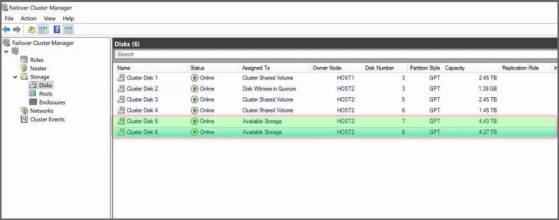Sort by the Capacity column header
Viewport: 559px width, 220px height.
click(x=454, y=68)
